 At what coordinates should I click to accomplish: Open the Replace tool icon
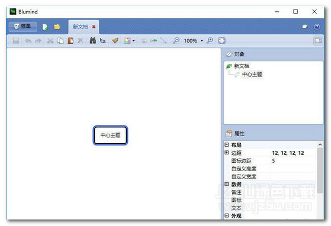click(102, 40)
